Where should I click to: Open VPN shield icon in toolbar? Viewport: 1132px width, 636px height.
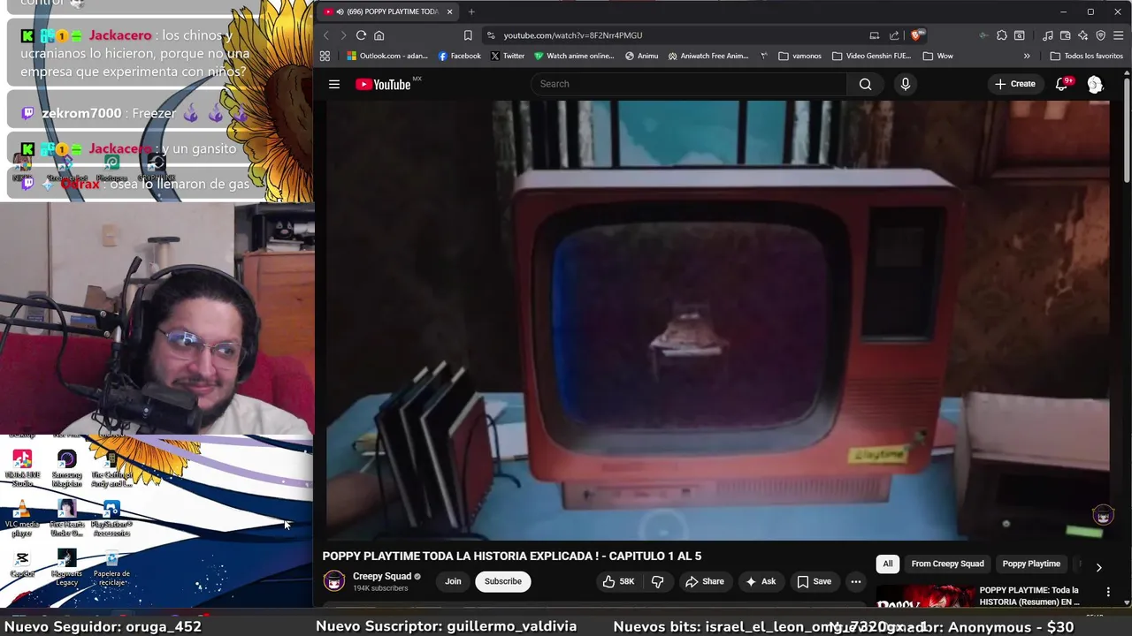point(1100,35)
